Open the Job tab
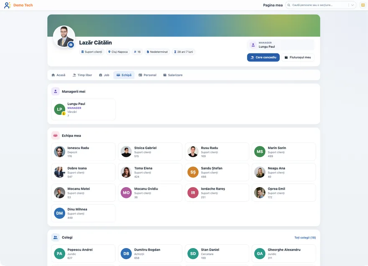This screenshot has height=266, width=368. pos(104,75)
